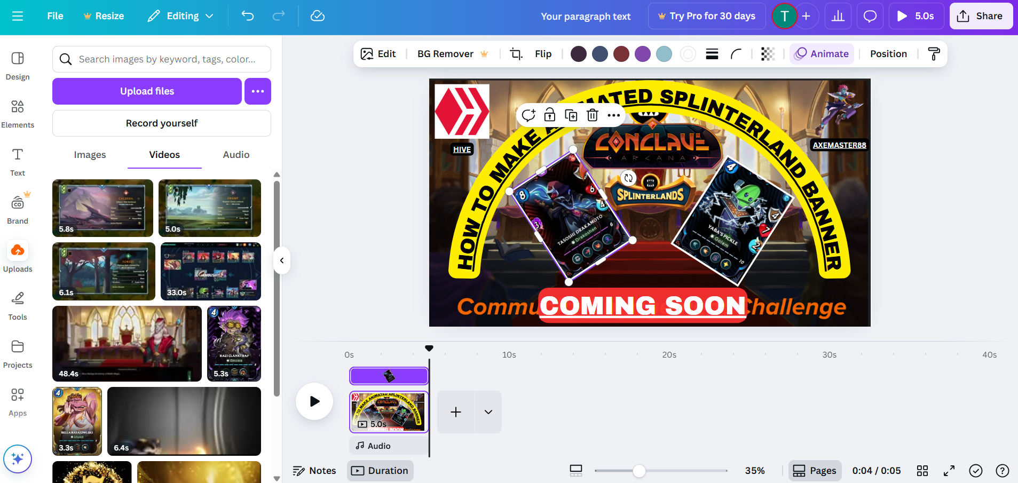Switch to the Videos tab
The image size is (1018, 483).
[164, 155]
